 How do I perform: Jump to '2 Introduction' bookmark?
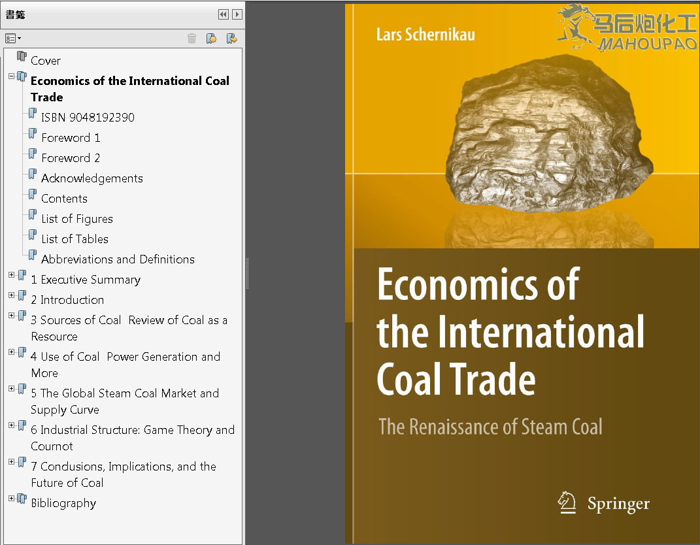[x=67, y=300]
